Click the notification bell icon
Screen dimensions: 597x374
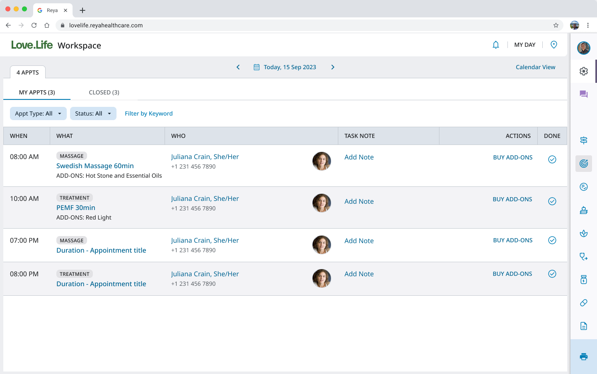coord(495,45)
